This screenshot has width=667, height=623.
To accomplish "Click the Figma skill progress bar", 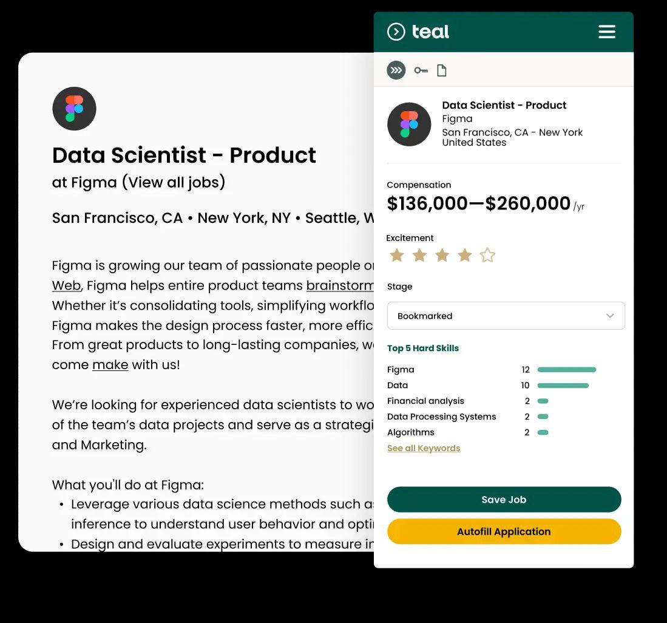I will tap(566, 369).
